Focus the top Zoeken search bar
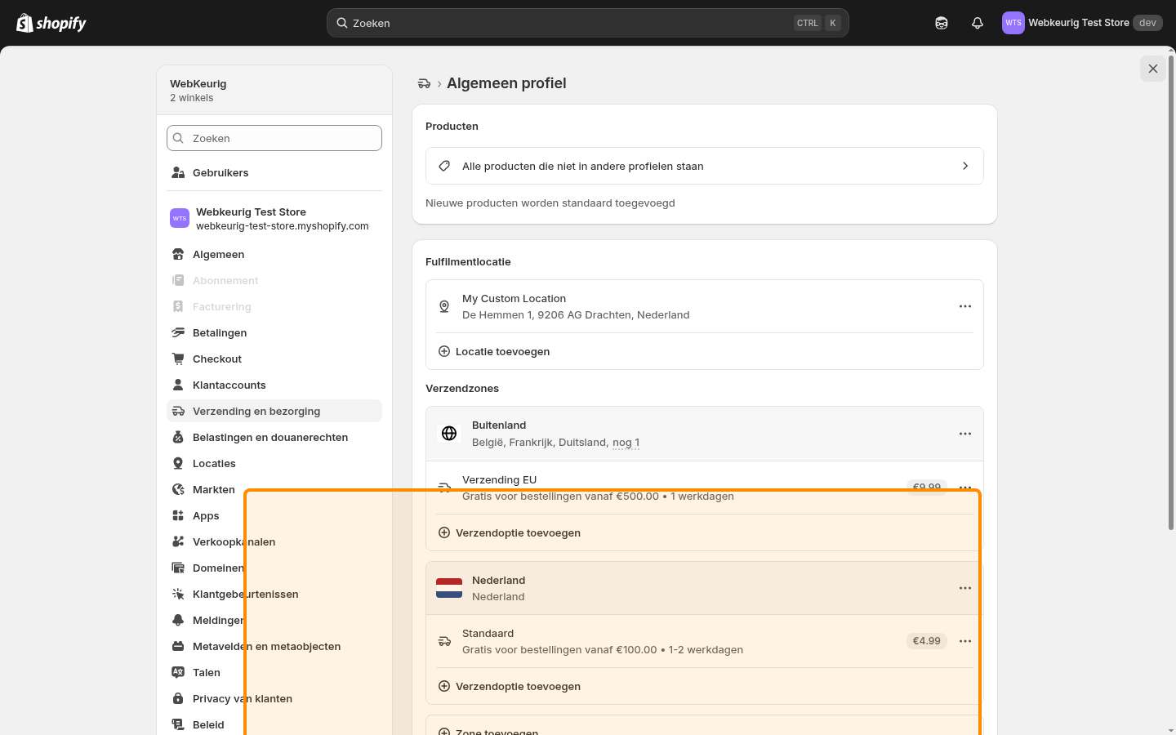The width and height of the screenshot is (1176, 735). (x=588, y=23)
